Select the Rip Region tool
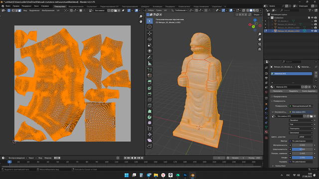Image resolution: width=319 pixels, height=179 pixels. pos(150,146)
